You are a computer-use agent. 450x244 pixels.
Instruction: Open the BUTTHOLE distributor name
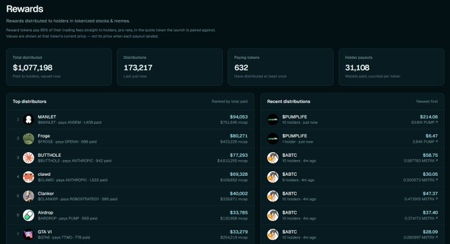(50, 155)
